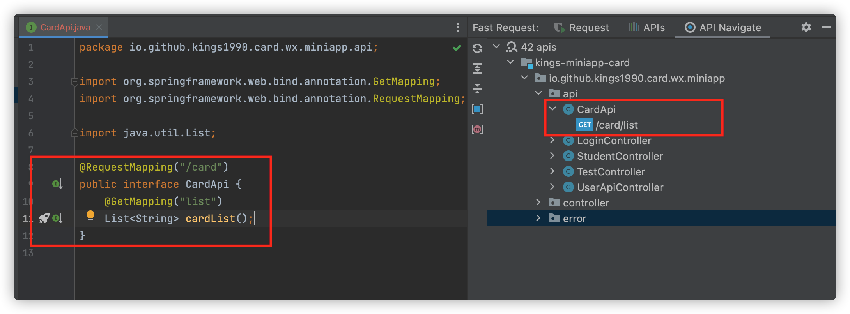Collapse the imports fold marker at GetMapping import
The image size is (850, 314).
point(74,82)
